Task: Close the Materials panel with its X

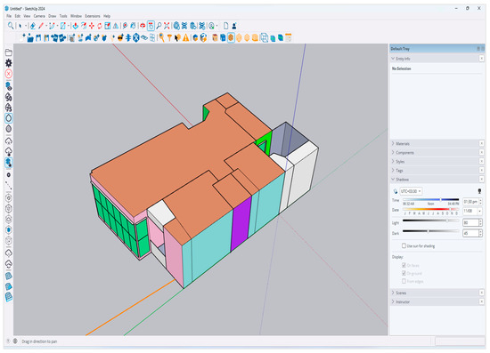Action: pos(482,143)
